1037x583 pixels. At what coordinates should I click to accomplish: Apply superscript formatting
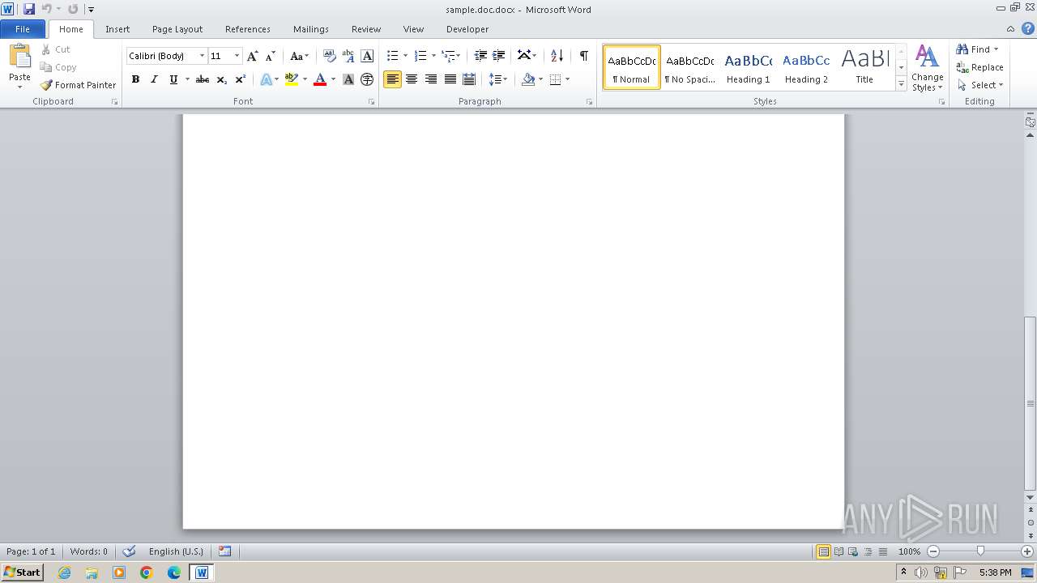[240, 79]
